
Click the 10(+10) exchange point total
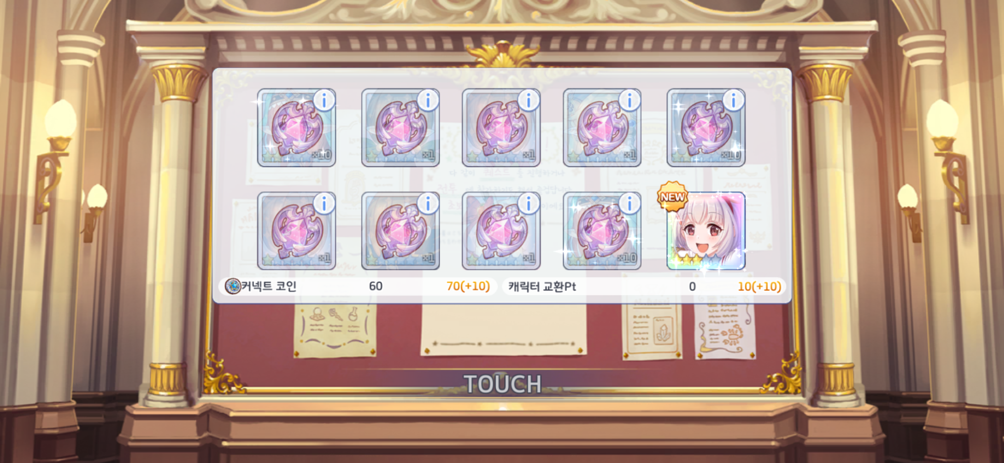click(x=760, y=286)
